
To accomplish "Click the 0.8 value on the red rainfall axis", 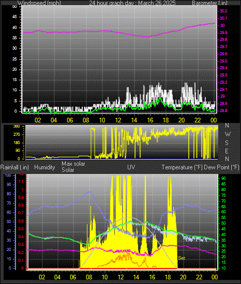I will pos(21,205).
